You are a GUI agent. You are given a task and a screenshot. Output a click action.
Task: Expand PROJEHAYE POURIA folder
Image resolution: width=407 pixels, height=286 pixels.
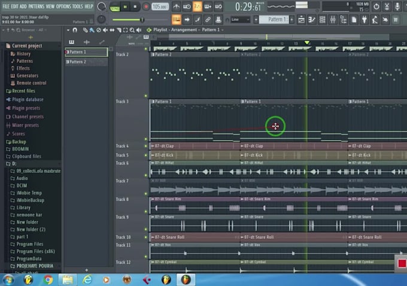click(35, 266)
